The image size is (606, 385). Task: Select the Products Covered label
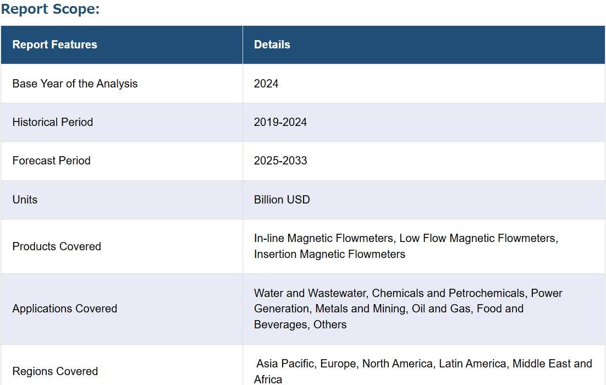click(57, 246)
